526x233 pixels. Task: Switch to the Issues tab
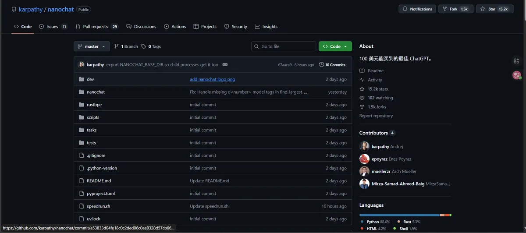coord(53,27)
